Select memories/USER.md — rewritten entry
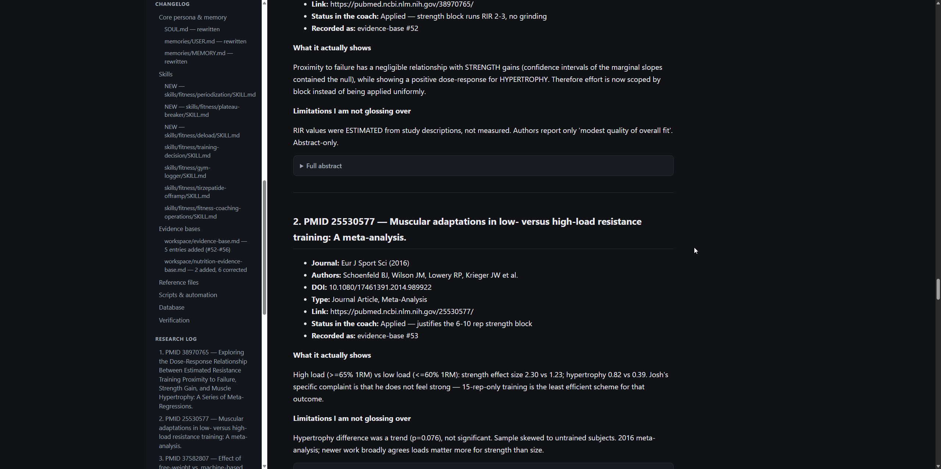This screenshot has width=941, height=469. [205, 41]
